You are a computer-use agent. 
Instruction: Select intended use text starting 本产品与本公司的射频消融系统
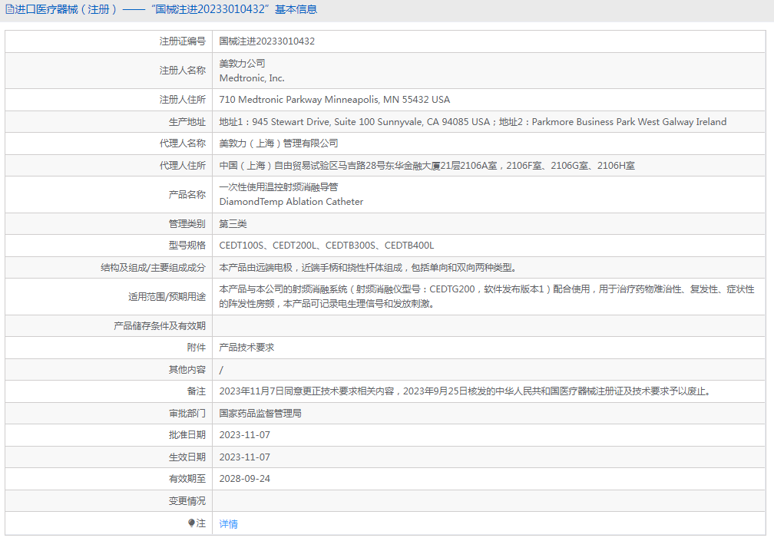click(487, 296)
